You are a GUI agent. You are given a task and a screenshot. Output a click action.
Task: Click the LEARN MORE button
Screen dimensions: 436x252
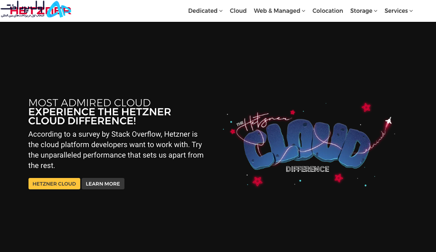click(x=103, y=184)
